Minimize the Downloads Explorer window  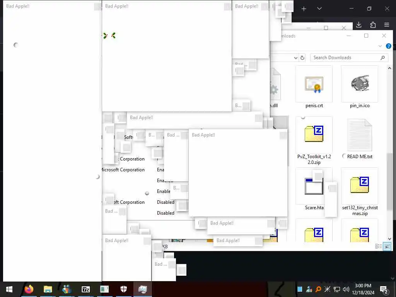(x=349, y=36)
